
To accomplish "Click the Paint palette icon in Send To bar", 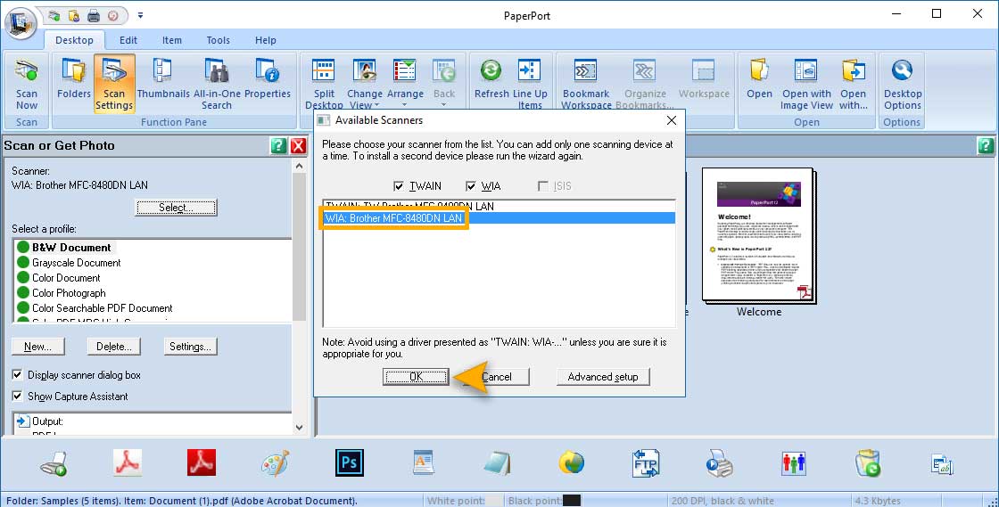I will (x=276, y=463).
